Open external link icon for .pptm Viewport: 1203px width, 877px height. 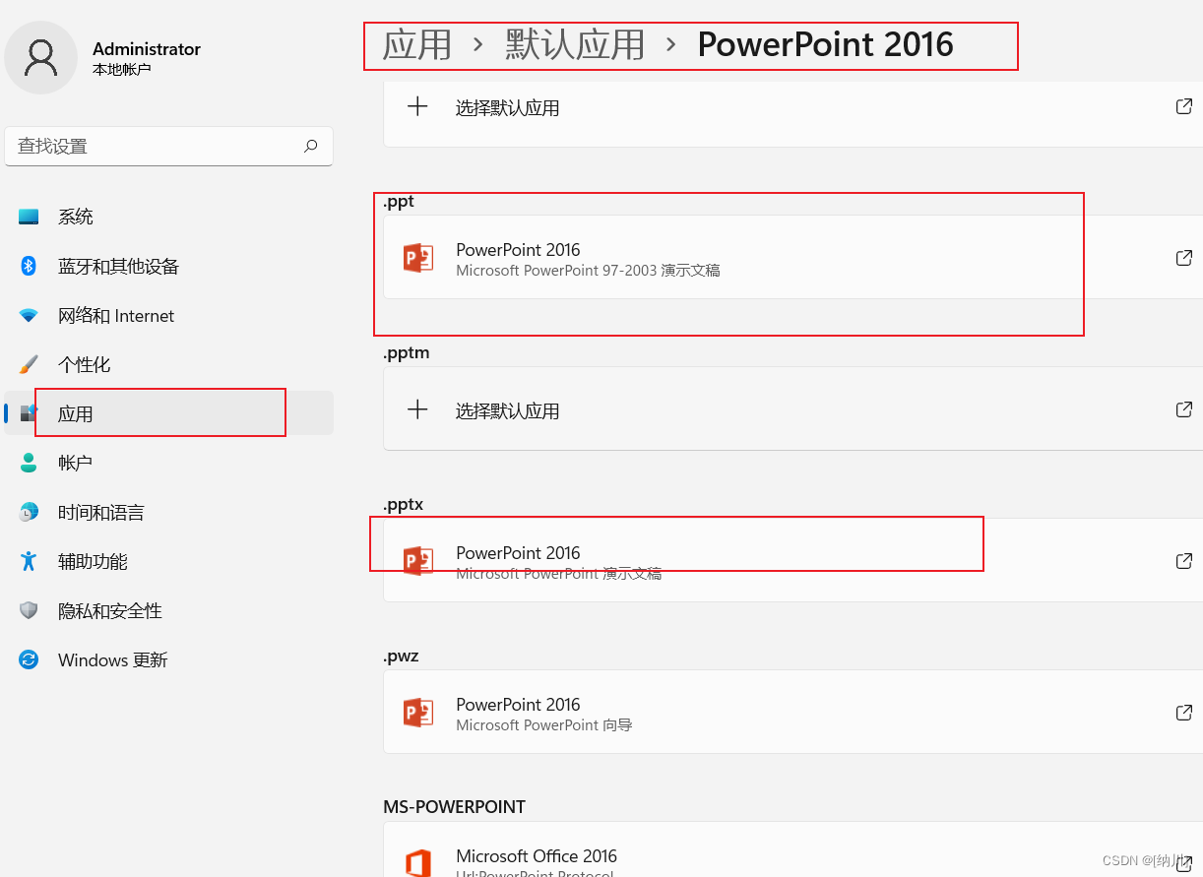tap(1184, 409)
